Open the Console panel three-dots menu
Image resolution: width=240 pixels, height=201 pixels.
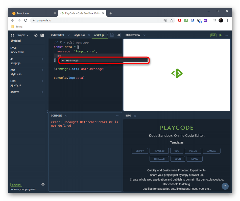[x=118, y=116]
